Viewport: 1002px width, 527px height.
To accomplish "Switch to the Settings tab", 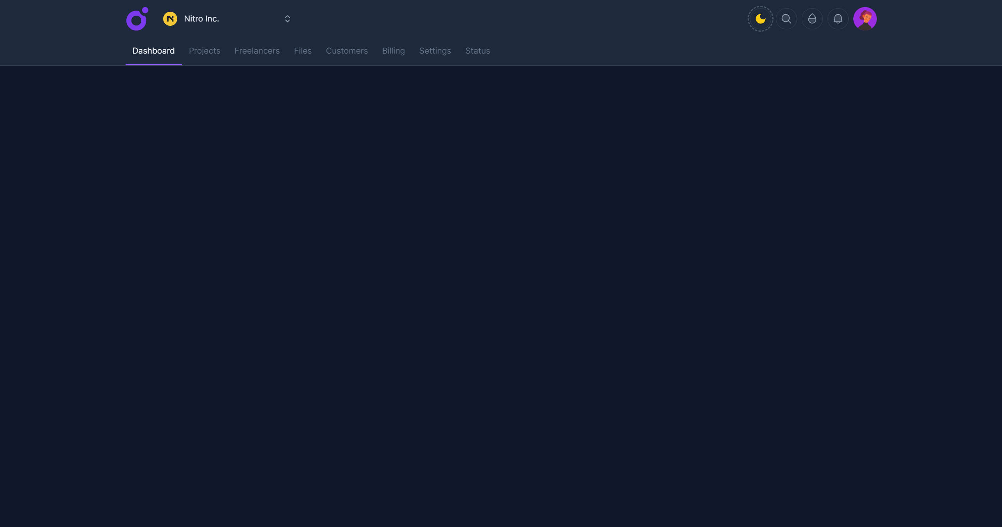I will 435,51.
